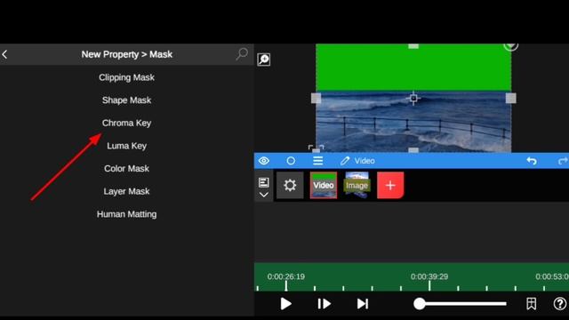Skip to the end of the timeline
Viewport: 569px width, 320px height.
click(x=363, y=304)
